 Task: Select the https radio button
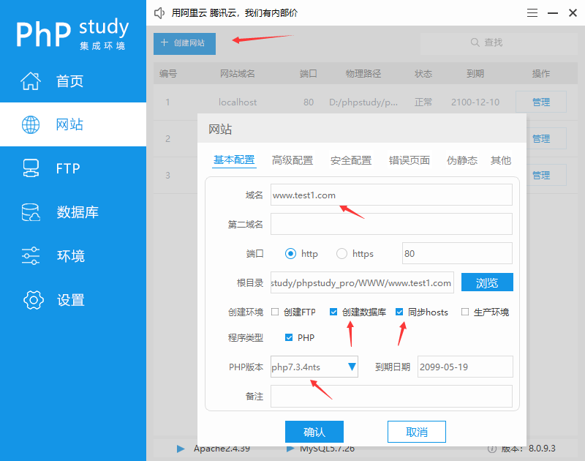click(340, 253)
